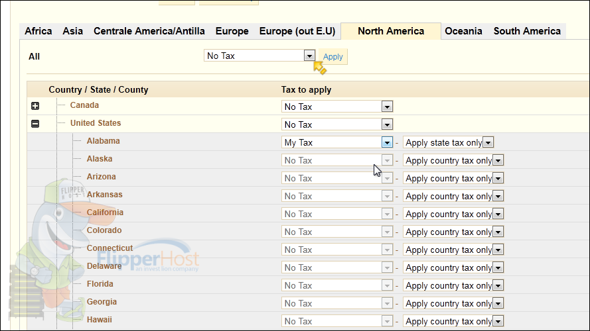Collapse the United States tree node
The width and height of the screenshot is (590, 331).
(35, 124)
